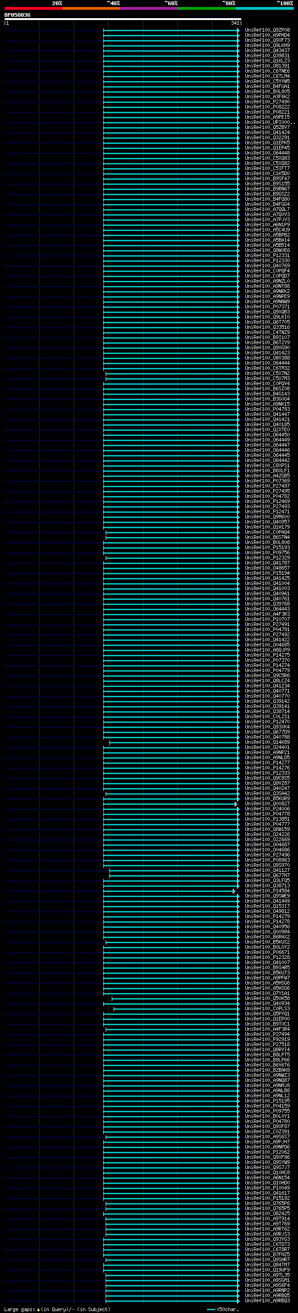Open hit UniRef100_B0L805
Image resolution: width=298 pixels, height=1313 pixels.
[x=267, y=91]
